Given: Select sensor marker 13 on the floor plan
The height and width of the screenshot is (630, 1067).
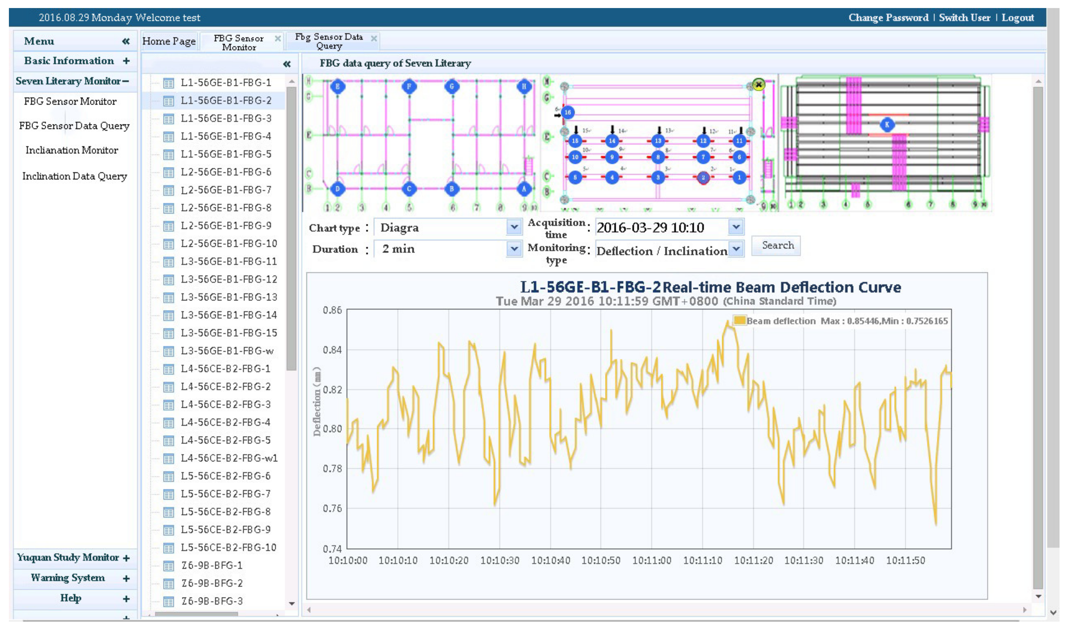Looking at the screenshot, I should click(x=658, y=141).
